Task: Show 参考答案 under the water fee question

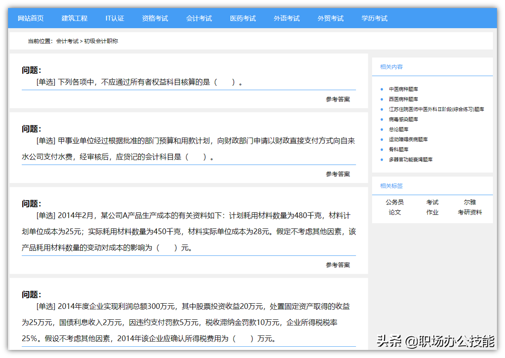Action: click(x=337, y=174)
